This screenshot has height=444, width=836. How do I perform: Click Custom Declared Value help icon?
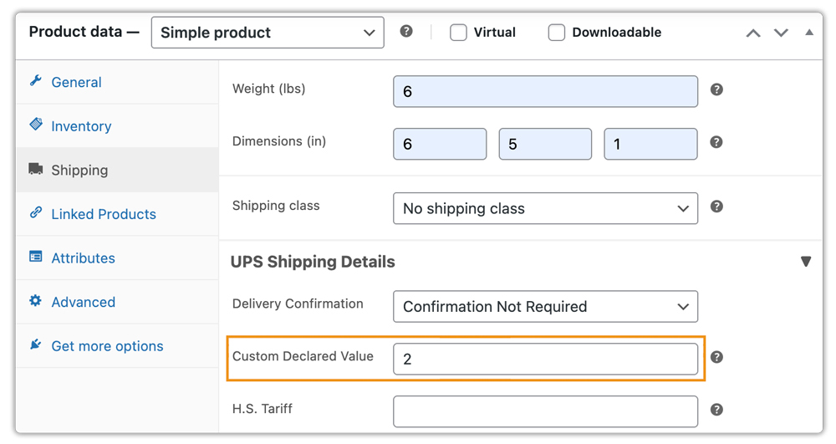point(716,357)
